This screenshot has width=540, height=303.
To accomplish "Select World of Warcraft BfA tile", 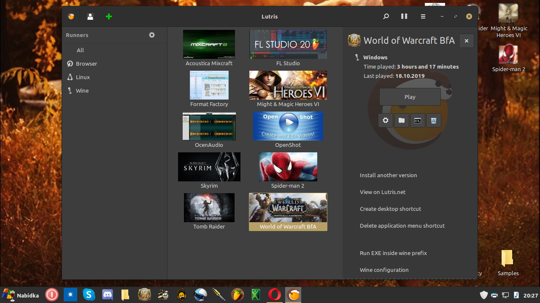I will pyautogui.click(x=288, y=212).
